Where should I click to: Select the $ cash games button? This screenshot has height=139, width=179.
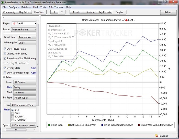point(54,12)
